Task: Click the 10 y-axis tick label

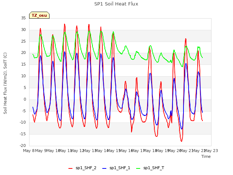Action: 23,76
